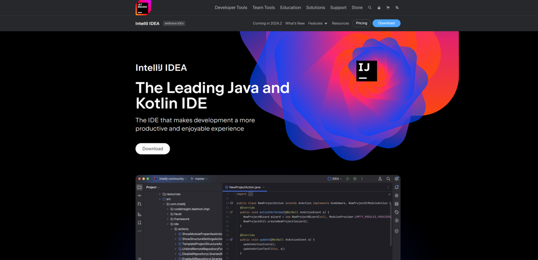This screenshot has height=260, width=538.
Task: Open the Notifications bell icon in IDE
Action: click(397, 187)
